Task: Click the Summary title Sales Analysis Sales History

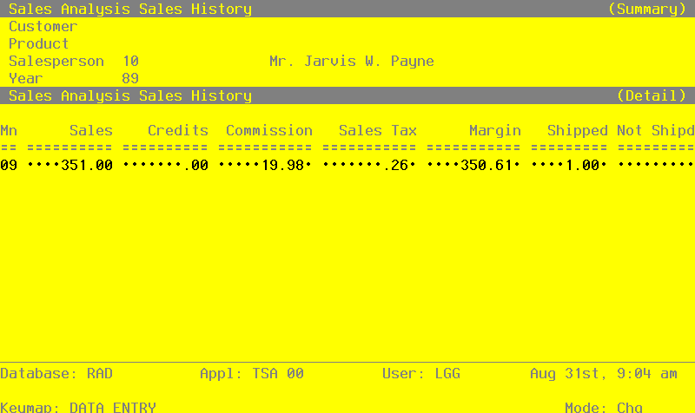Action: [130, 9]
